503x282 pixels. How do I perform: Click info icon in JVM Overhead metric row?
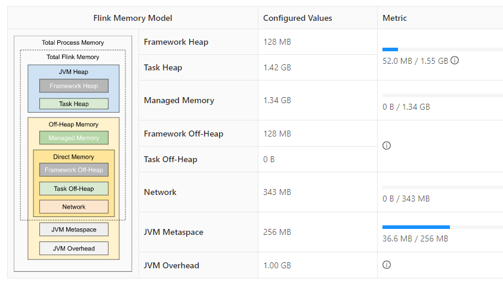tap(386, 265)
